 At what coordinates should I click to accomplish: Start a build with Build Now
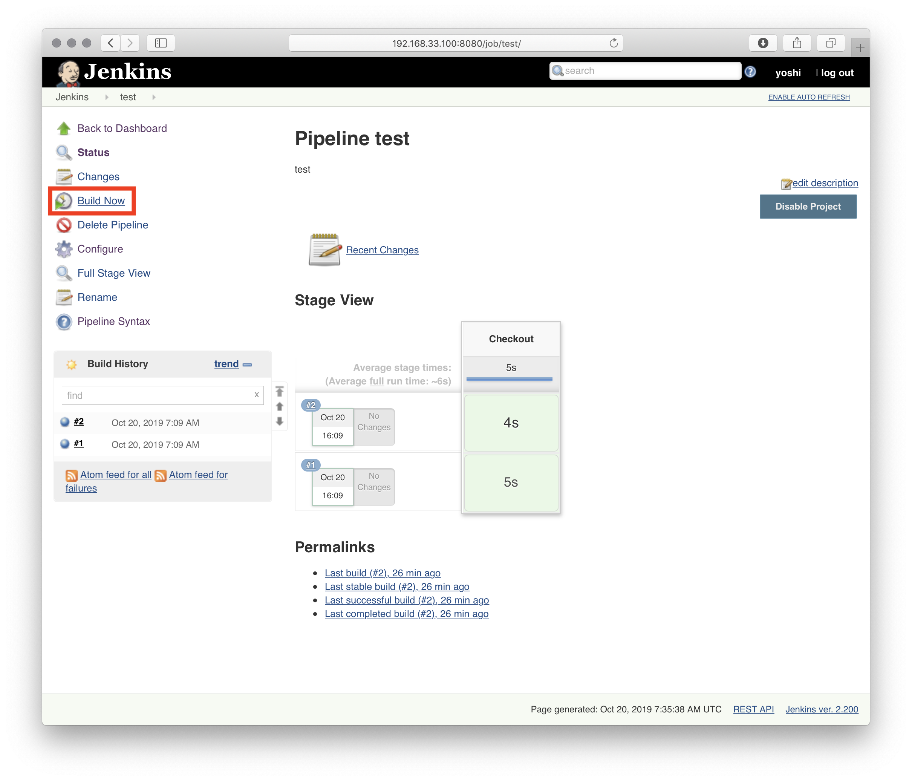[x=101, y=201]
